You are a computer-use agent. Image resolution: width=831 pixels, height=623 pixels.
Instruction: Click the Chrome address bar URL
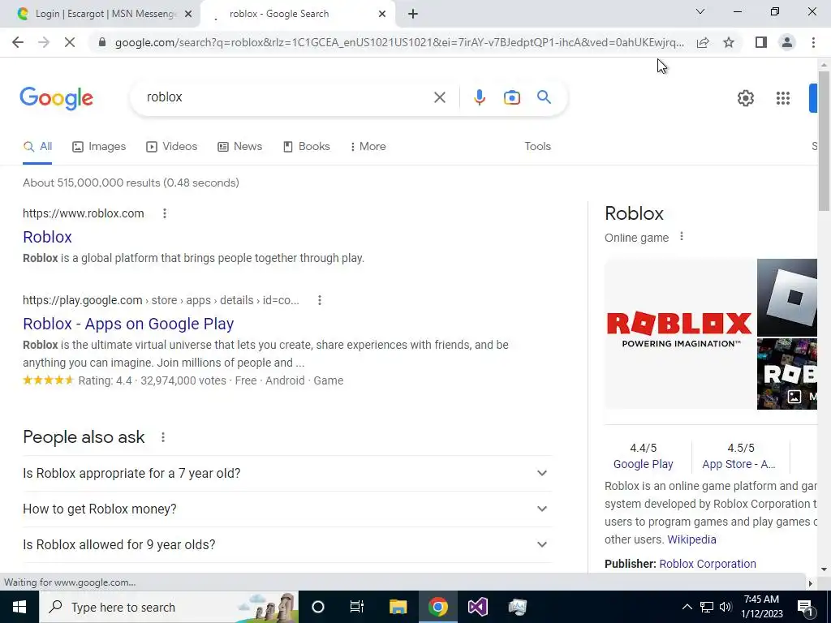(x=399, y=42)
